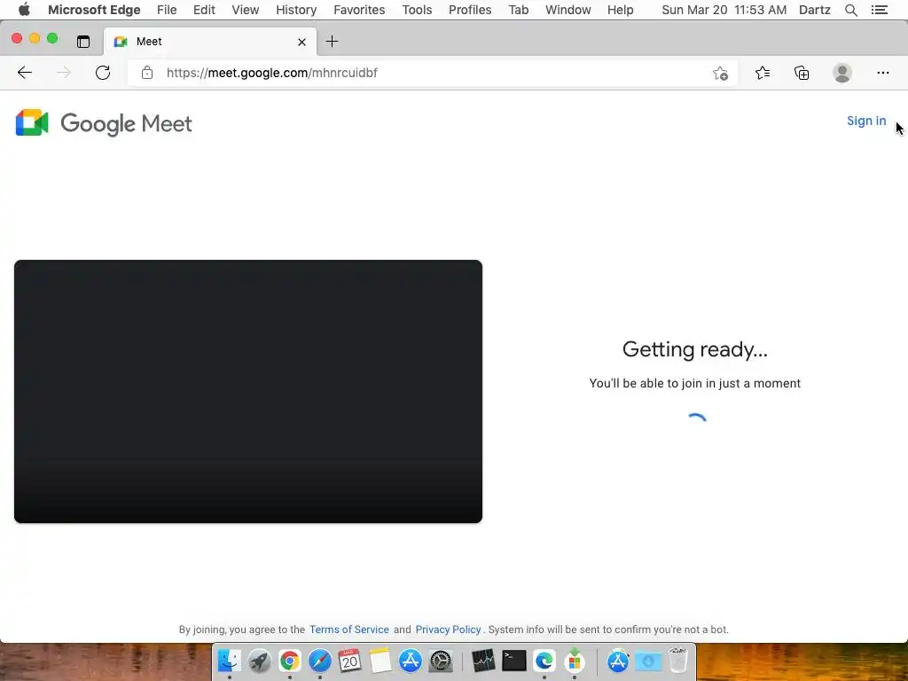Open the Apple menu
Viewport: 908px width, 681px height.
(24, 10)
